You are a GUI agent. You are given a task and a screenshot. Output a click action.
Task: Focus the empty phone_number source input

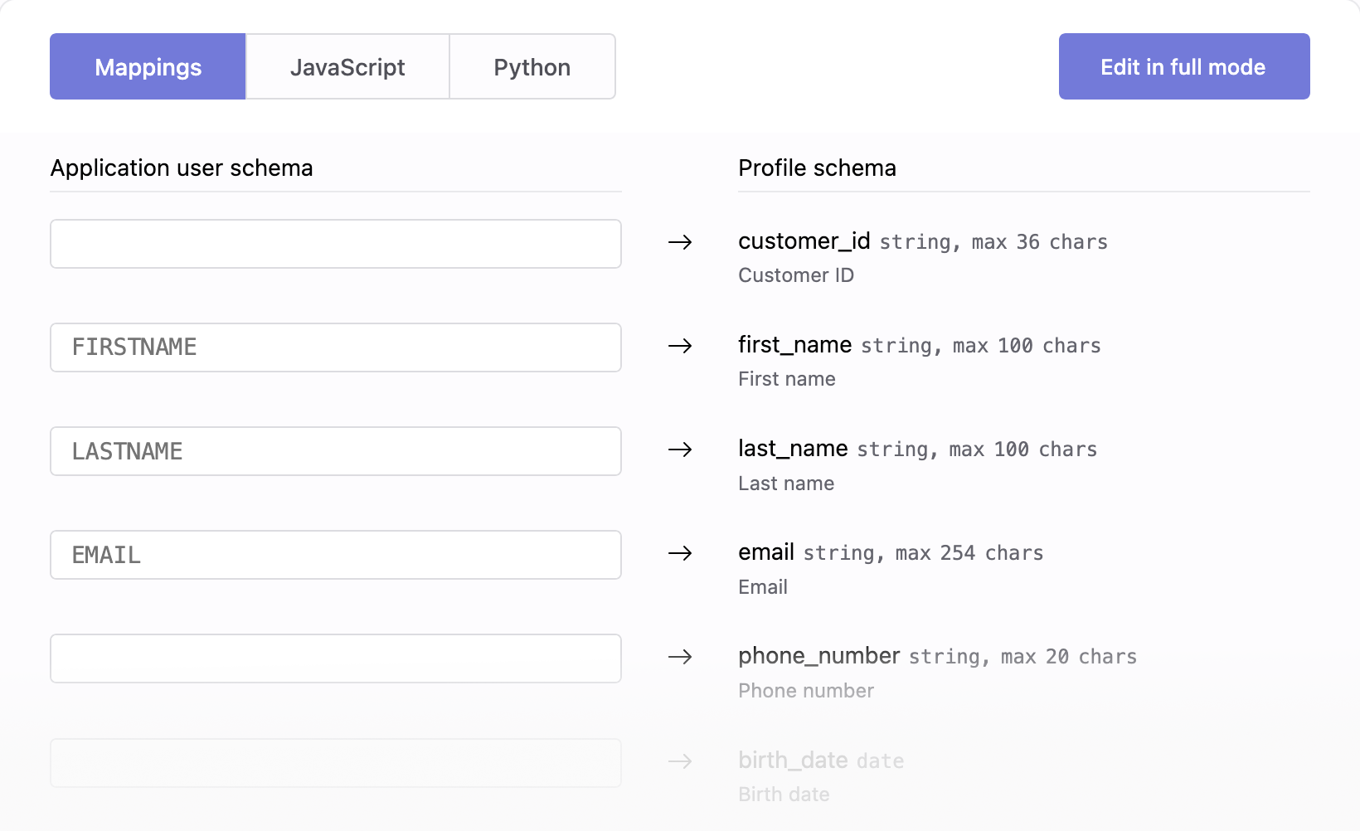pos(335,658)
